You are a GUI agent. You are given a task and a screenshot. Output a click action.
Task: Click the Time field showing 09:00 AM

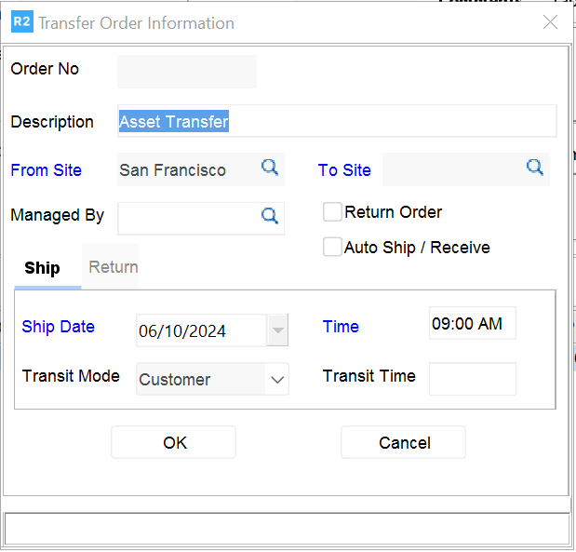click(x=472, y=324)
